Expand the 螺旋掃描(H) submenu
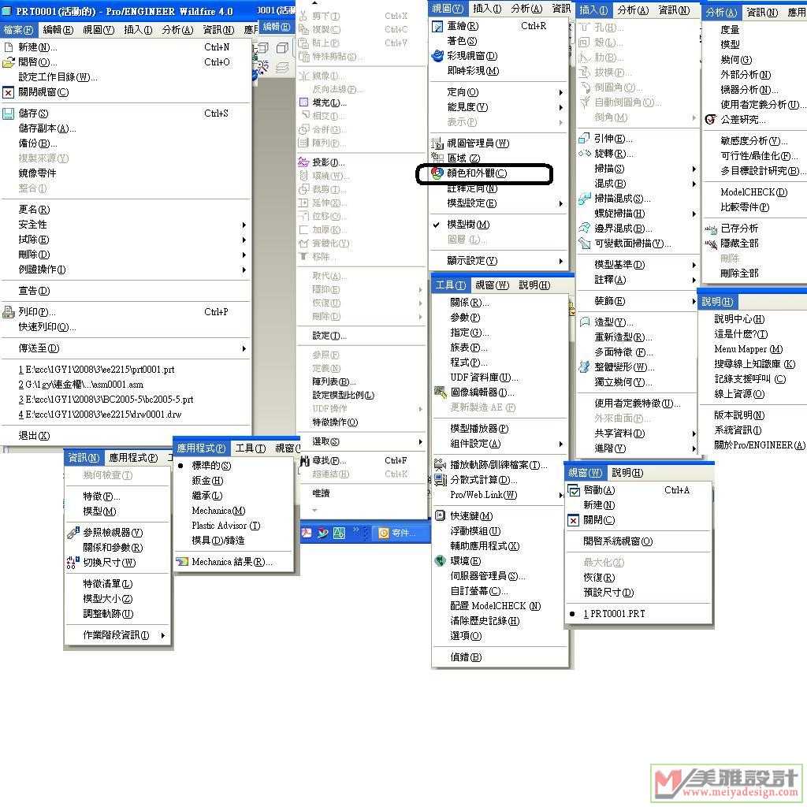 pyautogui.click(x=637, y=213)
